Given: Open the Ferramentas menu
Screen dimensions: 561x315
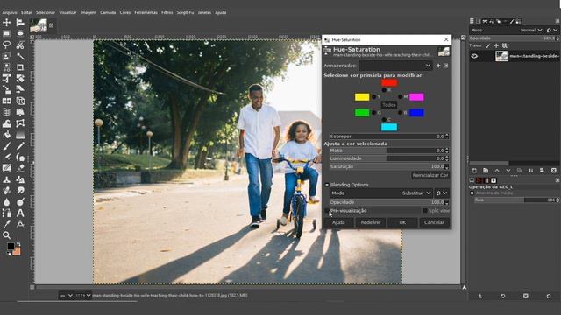Looking at the screenshot, I should coord(146,12).
